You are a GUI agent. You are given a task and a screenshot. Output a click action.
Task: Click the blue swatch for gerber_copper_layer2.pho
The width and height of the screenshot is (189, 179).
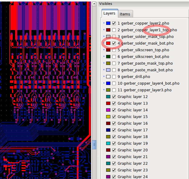108,23
